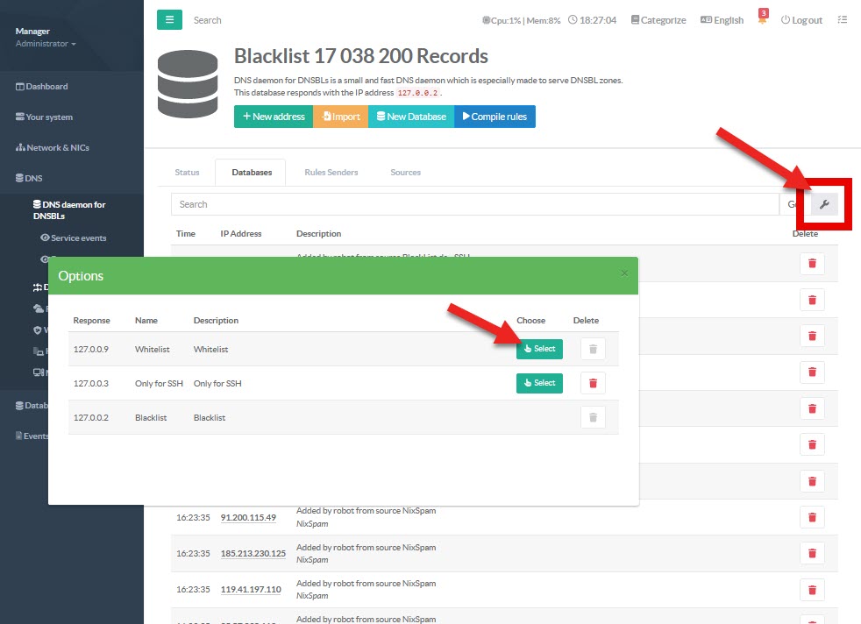Viewport: 861px width, 624px height.
Task: Delete the 91.200.115.49 record
Action: [x=812, y=517]
